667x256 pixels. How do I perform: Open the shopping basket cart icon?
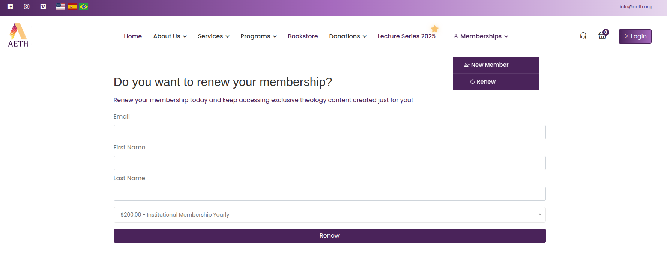coord(602,36)
